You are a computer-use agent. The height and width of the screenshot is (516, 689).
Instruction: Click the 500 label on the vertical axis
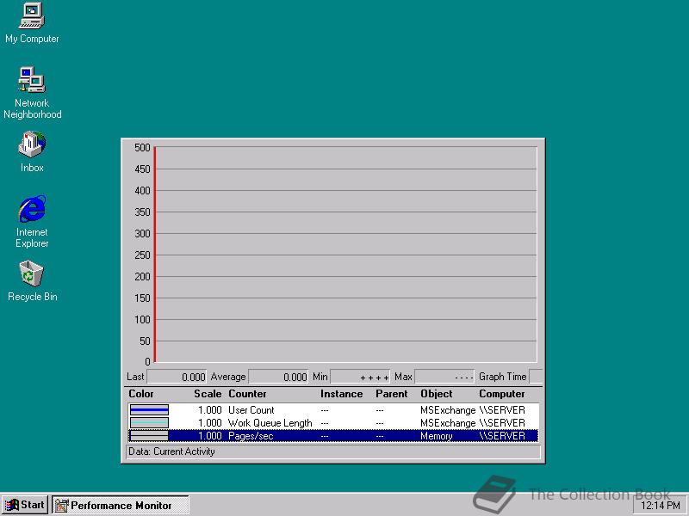pos(142,148)
